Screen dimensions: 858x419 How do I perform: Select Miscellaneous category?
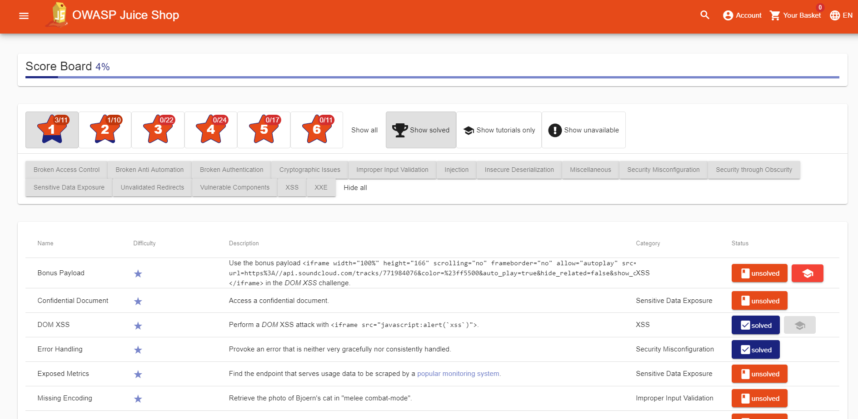590,170
